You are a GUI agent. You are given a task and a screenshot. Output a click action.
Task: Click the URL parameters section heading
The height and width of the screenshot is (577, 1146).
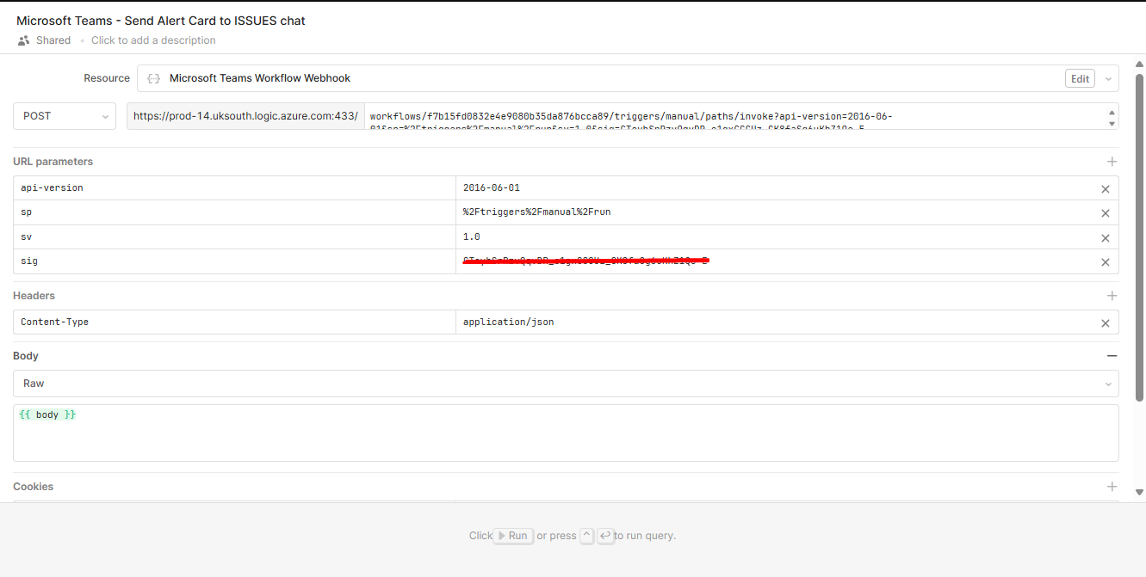click(x=53, y=162)
